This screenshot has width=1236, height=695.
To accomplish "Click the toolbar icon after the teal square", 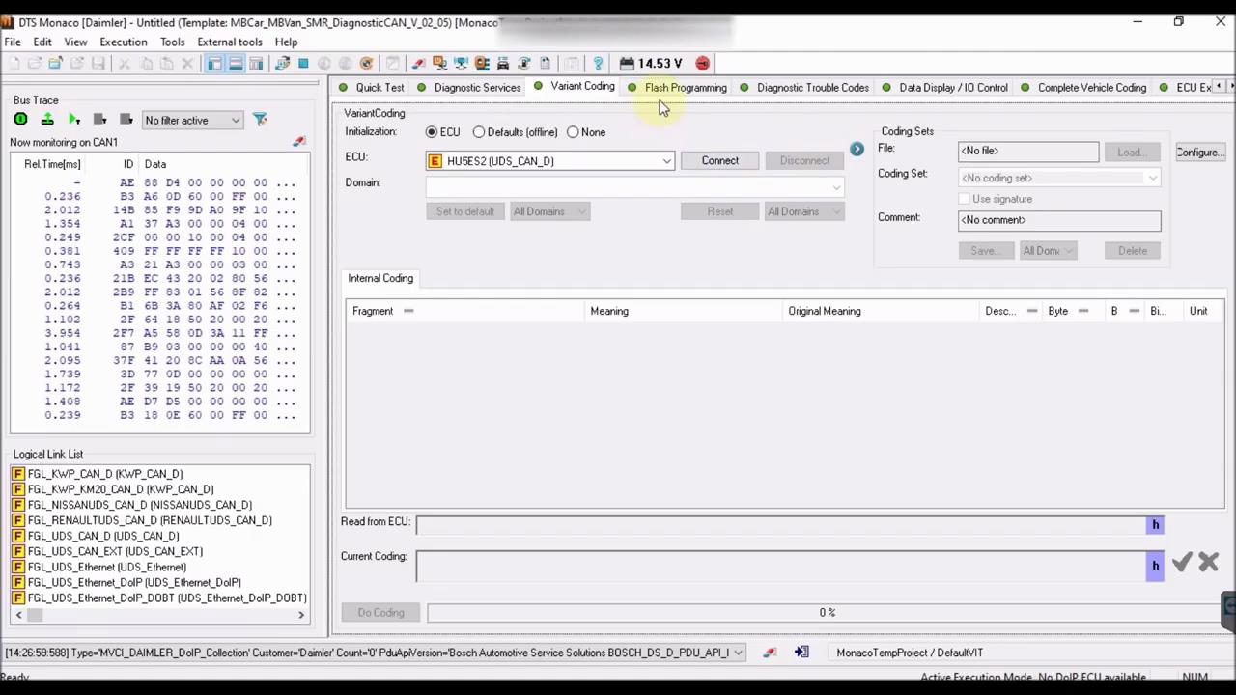I will tap(324, 64).
